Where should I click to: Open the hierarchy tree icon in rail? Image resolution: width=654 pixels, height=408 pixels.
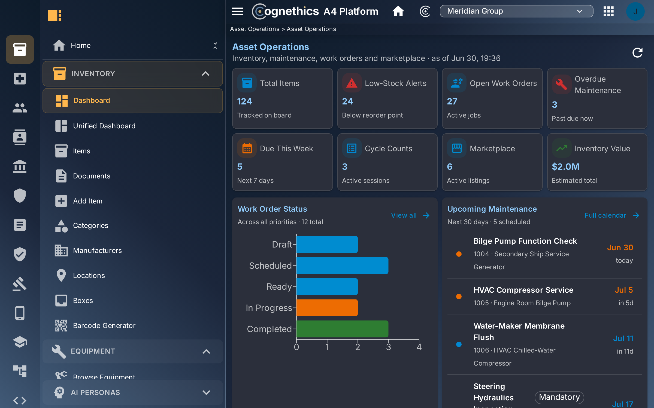click(20, 371)
